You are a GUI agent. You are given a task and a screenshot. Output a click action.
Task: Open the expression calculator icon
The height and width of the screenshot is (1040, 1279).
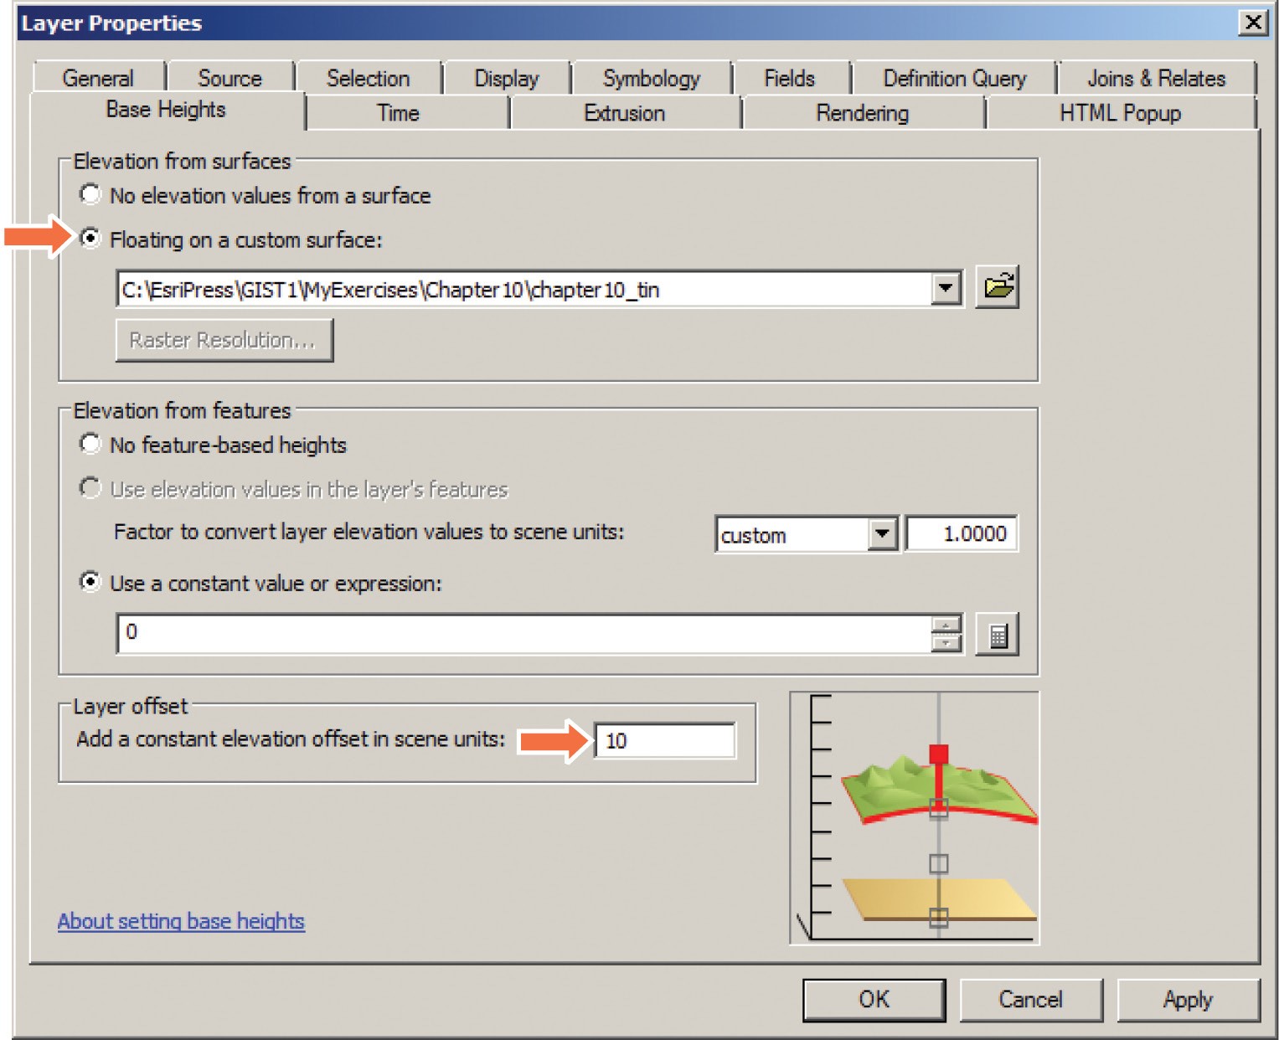click(x=997, y=635)
